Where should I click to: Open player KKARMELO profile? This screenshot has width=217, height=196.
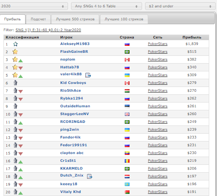tap(71, 168)
